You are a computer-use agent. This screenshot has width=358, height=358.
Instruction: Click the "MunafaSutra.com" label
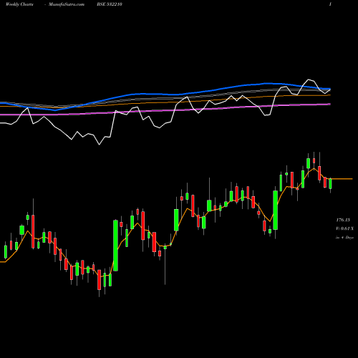(x=67, y=4)
